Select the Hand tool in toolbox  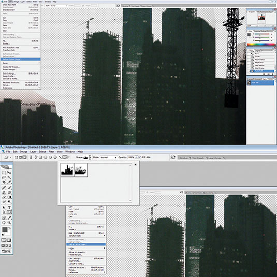click(4, 223)
